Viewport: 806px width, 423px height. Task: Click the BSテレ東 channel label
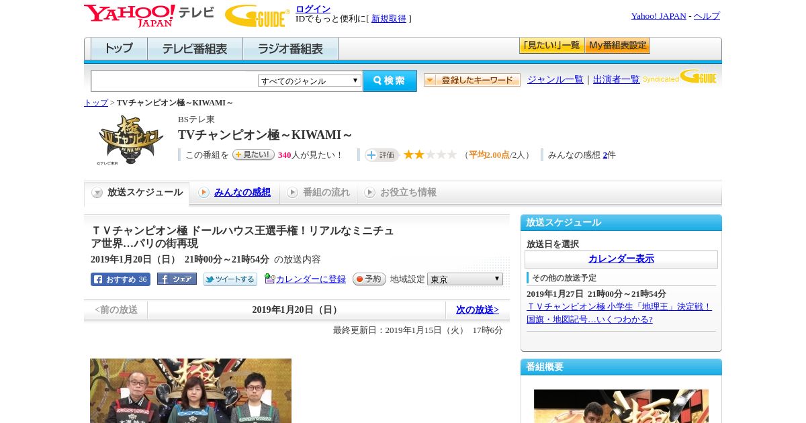196,120
